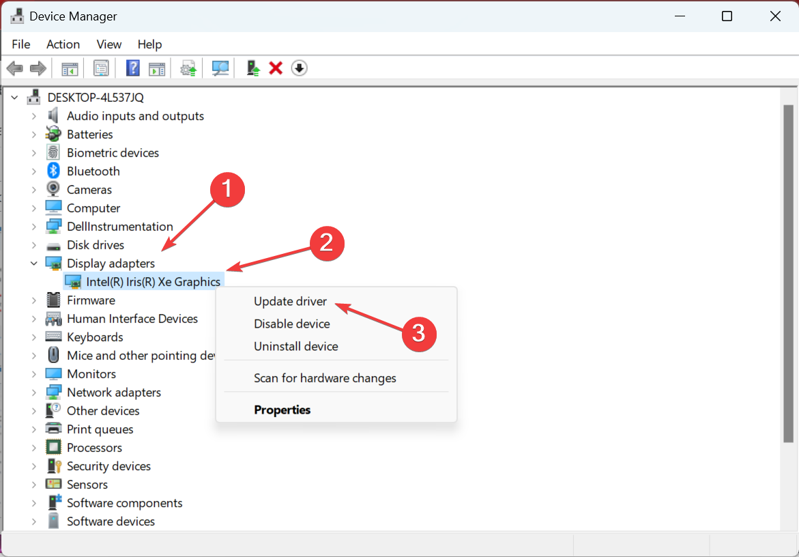Expand the Disk drives node
The image size is (799, 557).
(33, 245)
